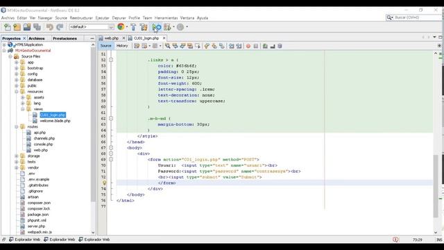This screenshot has width=444, height=250.
Task: Click the lightbulb hint on line 73
Action: (104, 183)
